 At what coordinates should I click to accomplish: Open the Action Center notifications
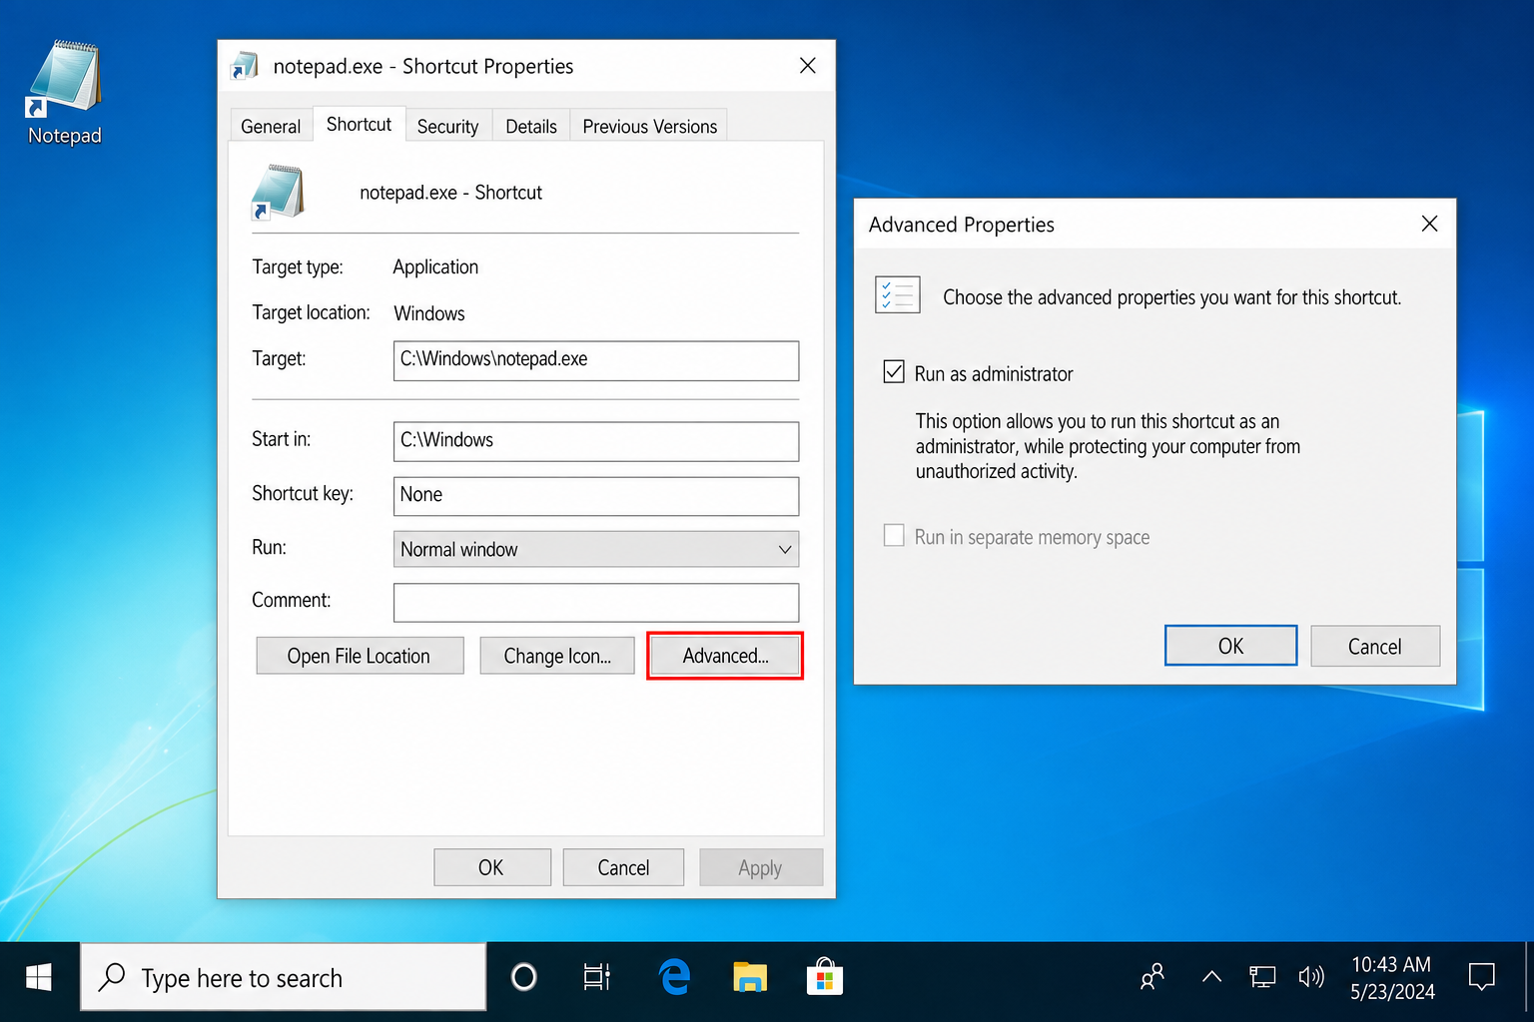1482,977
